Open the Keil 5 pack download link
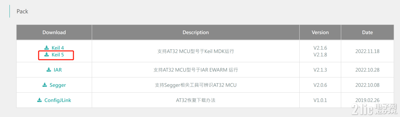Viewport: 400px width, 117px height. click(54, 55)
